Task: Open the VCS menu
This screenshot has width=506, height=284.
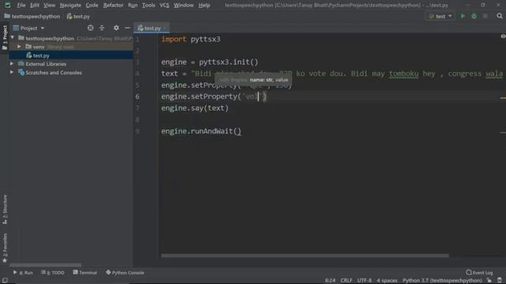Action: tap(164, 6)
